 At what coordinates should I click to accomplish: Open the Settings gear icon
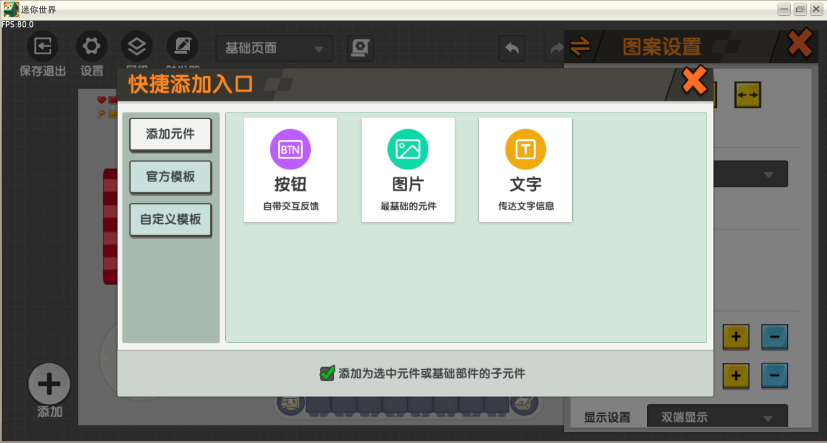pyautogui.click(x=91, y=46)
